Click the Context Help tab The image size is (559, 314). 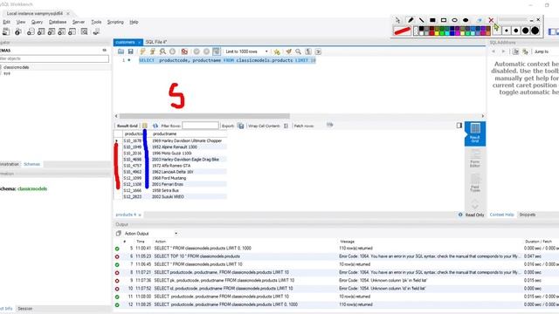pyautogui.click(x=501, y=215)
